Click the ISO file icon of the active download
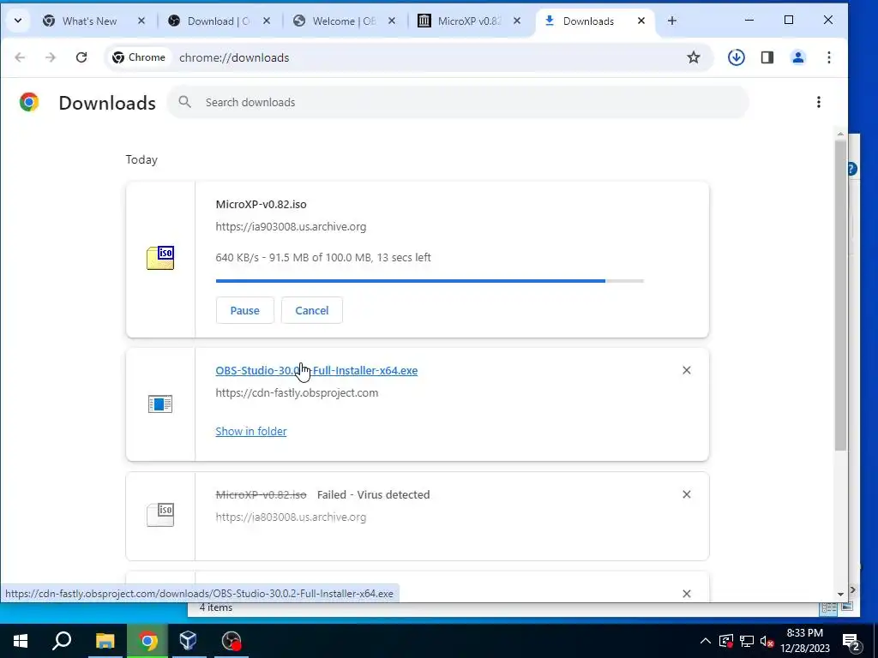Screen dimensions: 878x658 pos(160,257)
